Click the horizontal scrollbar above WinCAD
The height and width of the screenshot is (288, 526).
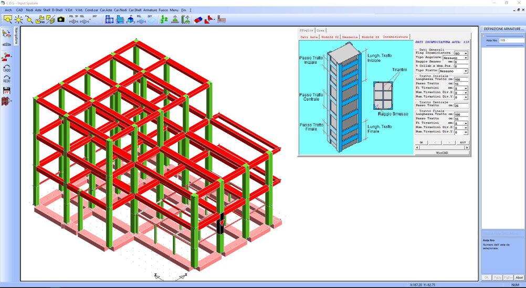coord(442,147)
